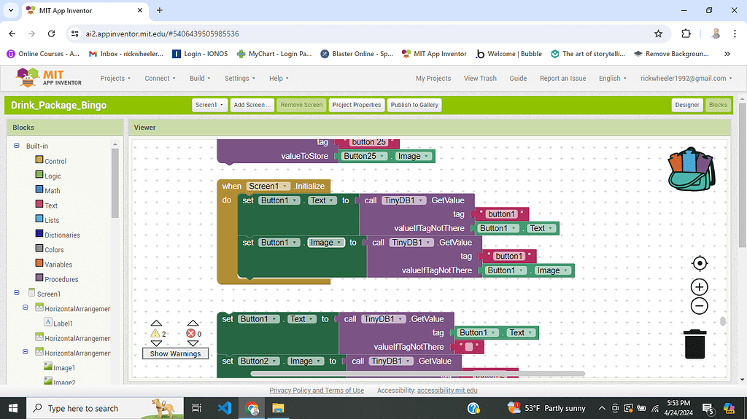Open the Build menu
The height and width of the screenshot is (419, 747).
pos(199,79)
